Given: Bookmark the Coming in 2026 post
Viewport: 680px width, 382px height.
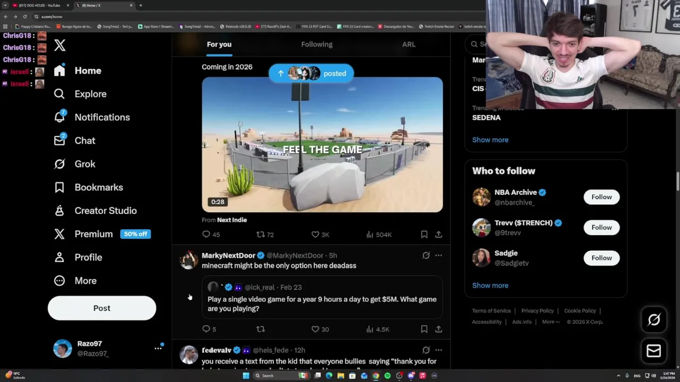Looking at the screenshot, I should (424, 234).
